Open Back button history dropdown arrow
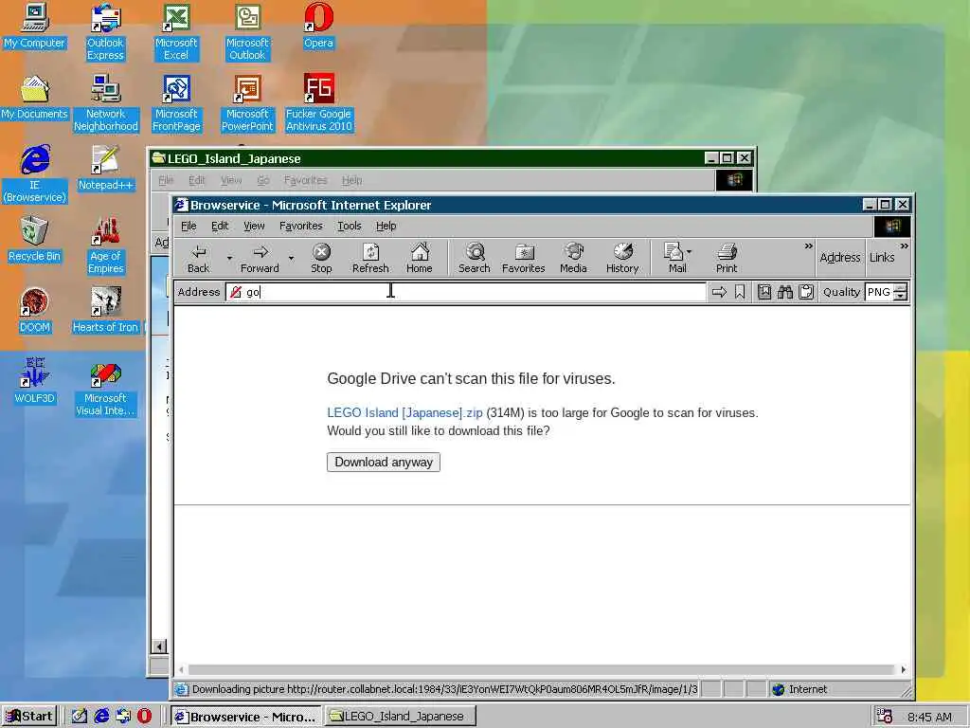Image resolution: width=970 pixels, height=728 pixels. point(229,258)
